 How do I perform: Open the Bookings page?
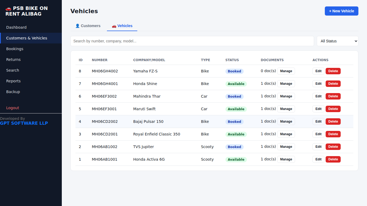(x=31, y=49)
